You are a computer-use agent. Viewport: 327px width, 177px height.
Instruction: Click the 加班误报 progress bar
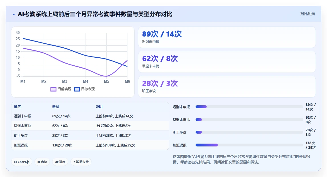click(x=249, y=145)
